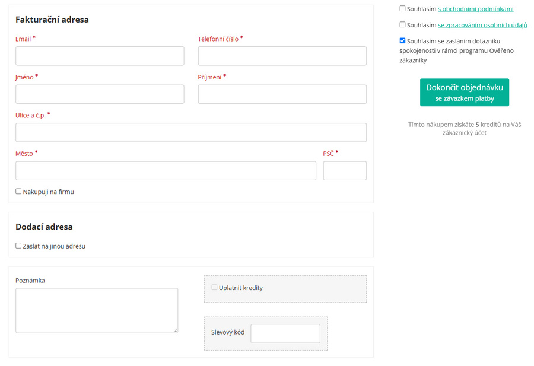Click the PSČ postal code field
The height and width of the screenshot is (366, 534).
tap(345, 170)
